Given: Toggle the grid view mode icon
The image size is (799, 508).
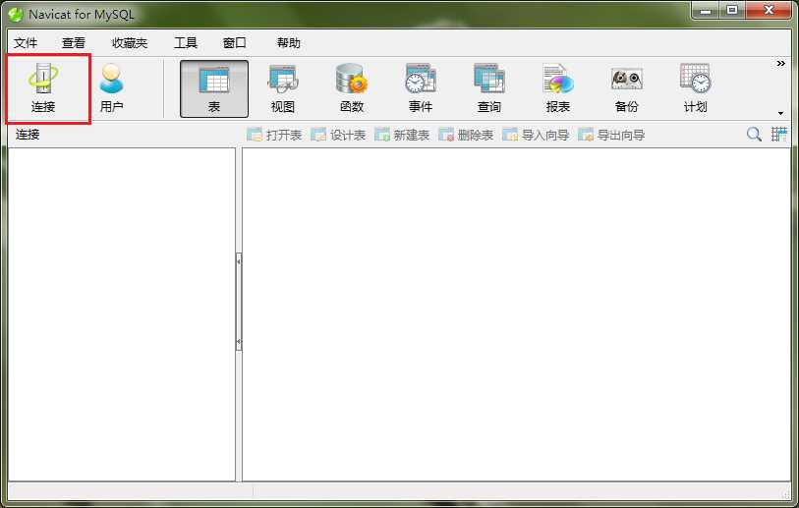Looking at the screenshot, I should pos(779,135).
